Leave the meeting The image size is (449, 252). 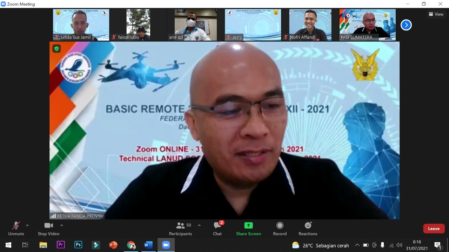point(434,229)
